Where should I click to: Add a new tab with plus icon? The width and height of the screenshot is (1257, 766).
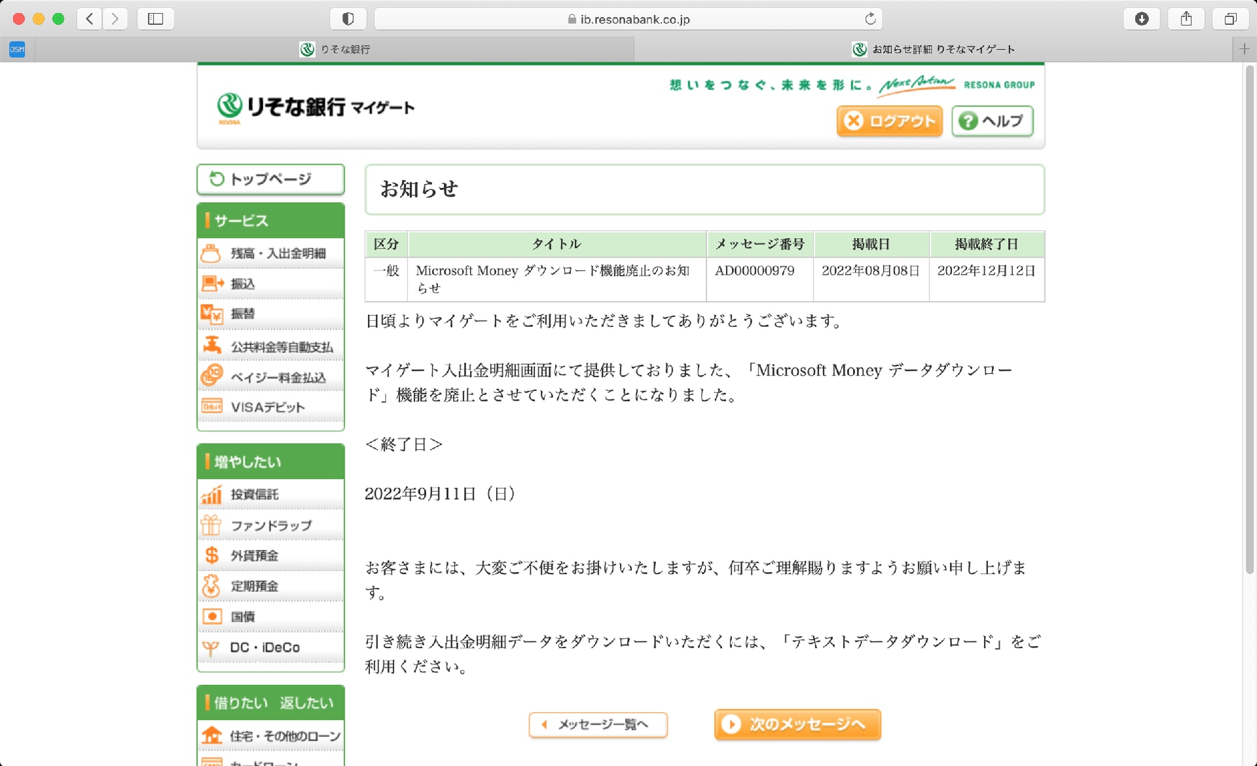pos(1245,49)
